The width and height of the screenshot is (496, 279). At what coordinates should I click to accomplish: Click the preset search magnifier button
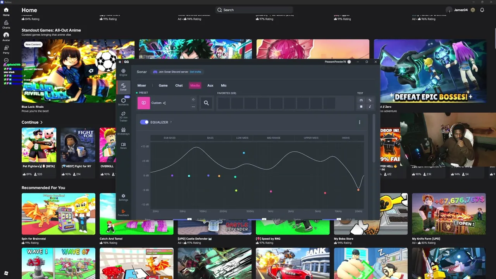[206, 103]
